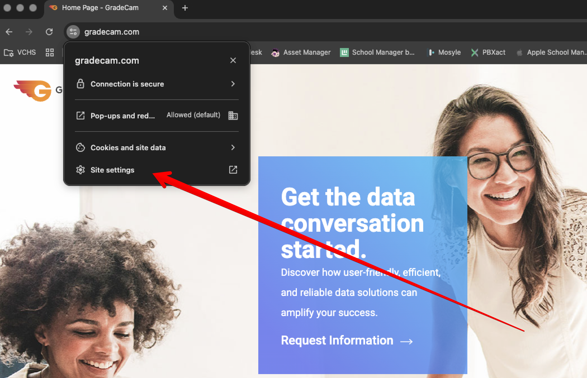Click the browser back arrow
Viewport: 587px width, 378px height.
[9, 32]
